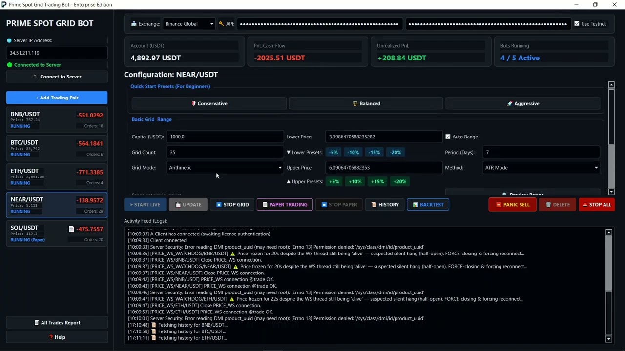Viewport: 625px width, 351px height.
Task: Click the Prime app logo in title bar
Action: [4, 4]
